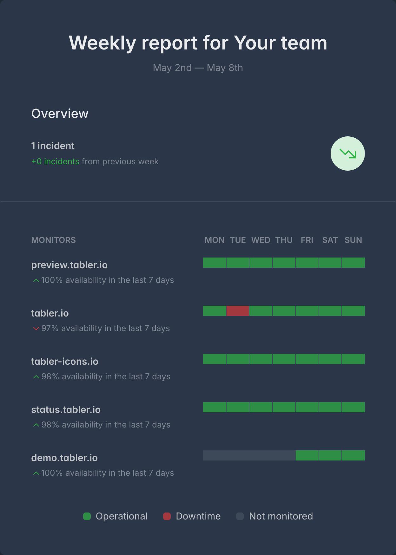Click the red Tuesday downtime bar for tabler.io
This screenshot has height=555, width=396.
click(238, 311)
